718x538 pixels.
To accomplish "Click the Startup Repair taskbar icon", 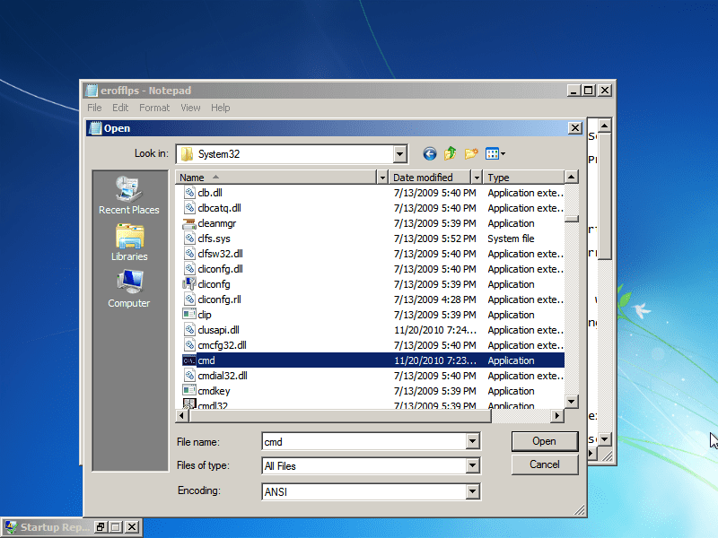I will click(x=11, y=527).
